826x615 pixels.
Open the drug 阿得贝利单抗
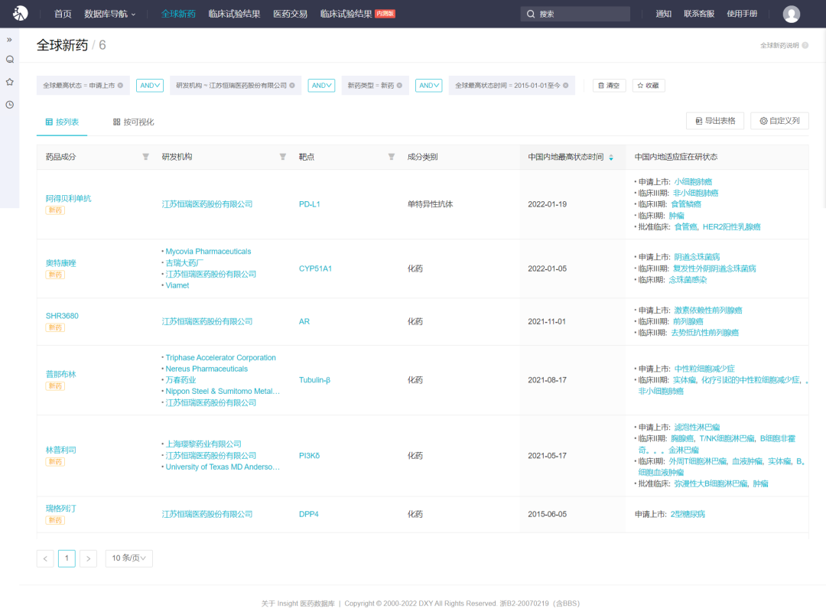(x=69, y=199)
